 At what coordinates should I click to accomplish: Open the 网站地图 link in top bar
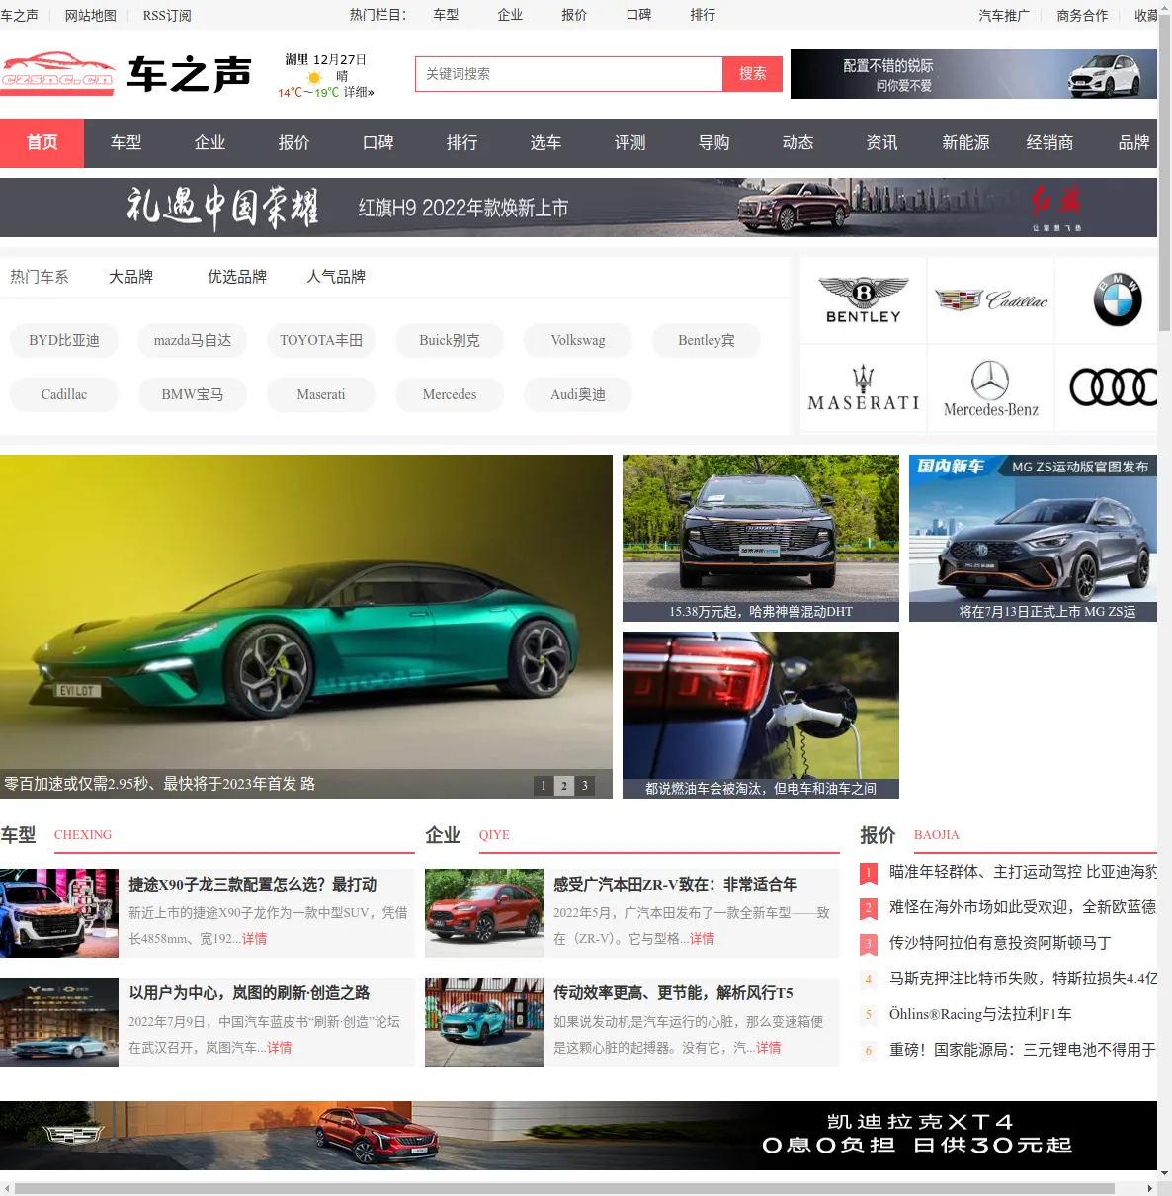(91, 16)
